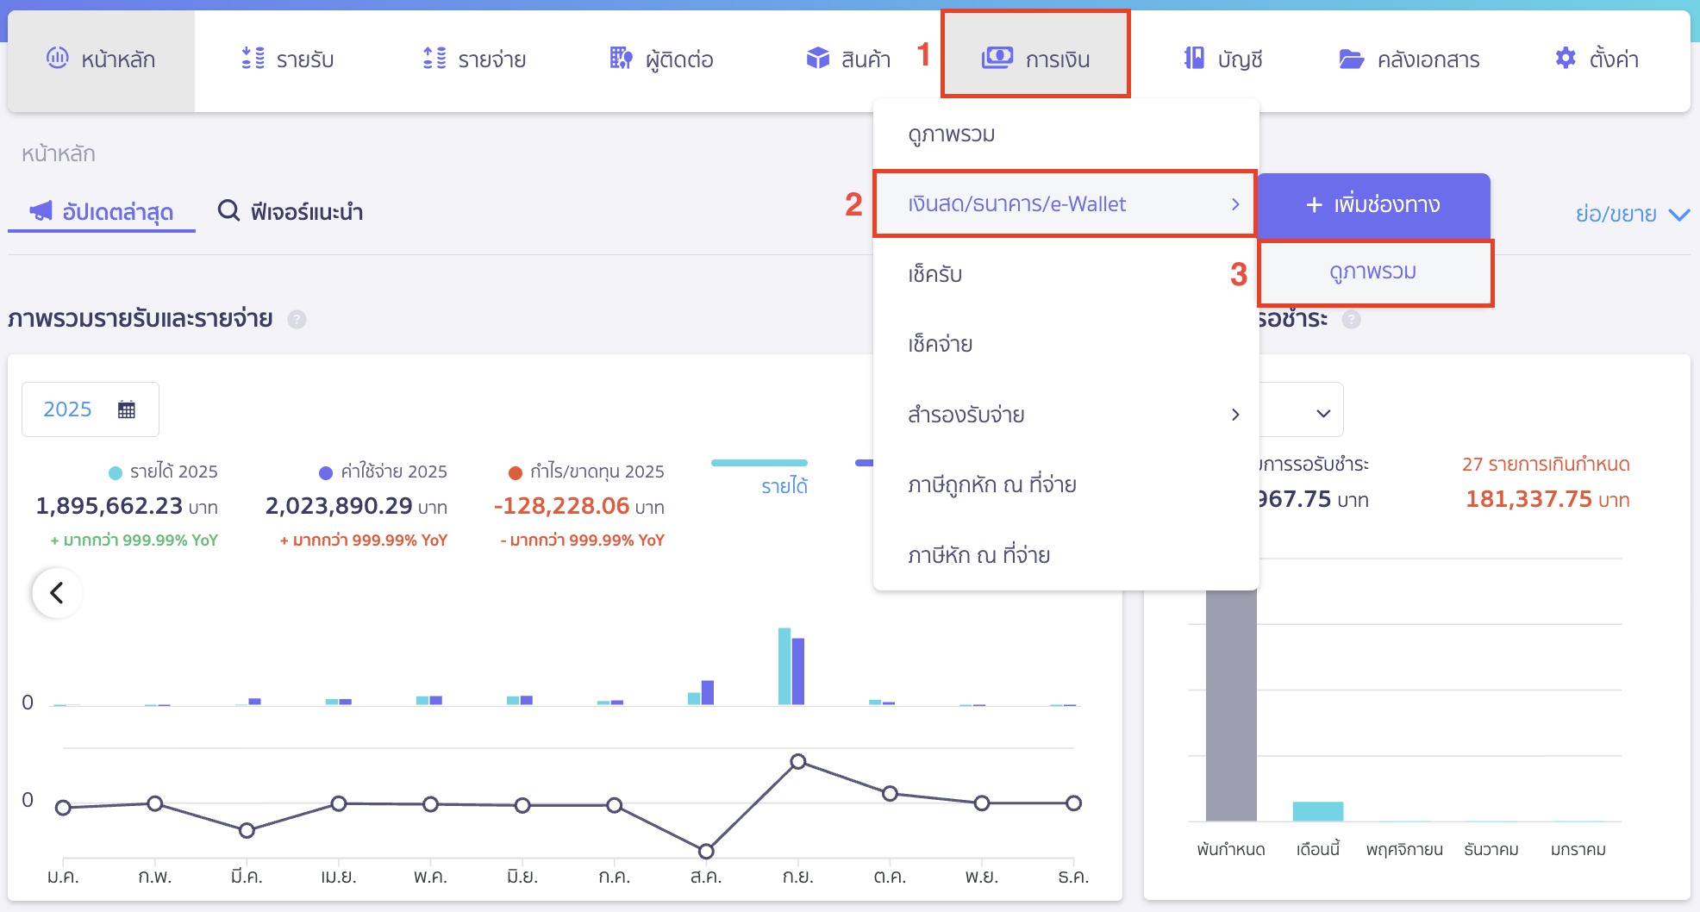Click the ดูภาพรวม overview button
Viewport: 1700px width, 912px height.
pos(1375,272)
